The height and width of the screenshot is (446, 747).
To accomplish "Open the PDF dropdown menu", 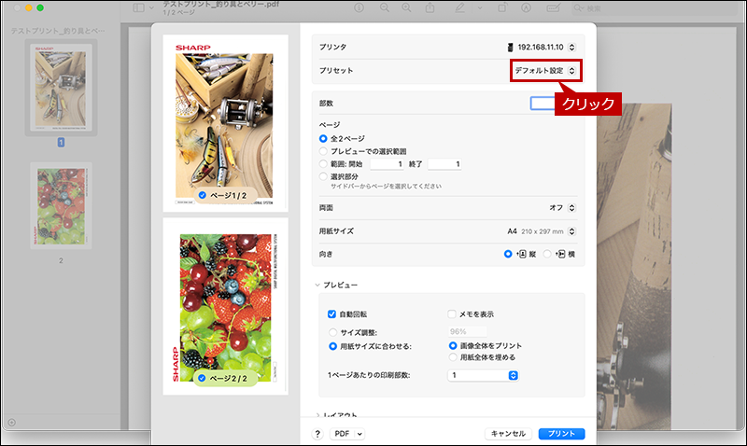I will (347, 434).
